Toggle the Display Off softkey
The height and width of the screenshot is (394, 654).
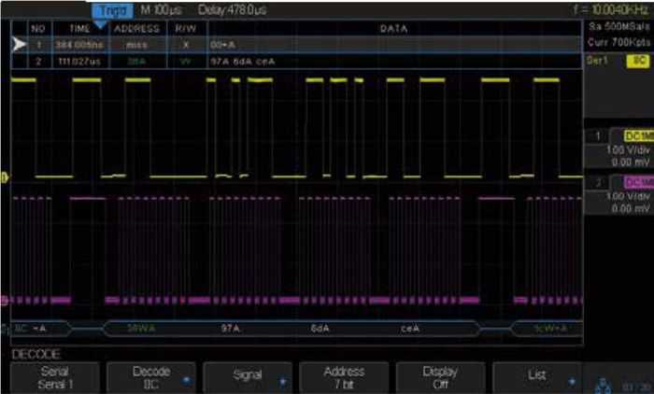point(440,378)
